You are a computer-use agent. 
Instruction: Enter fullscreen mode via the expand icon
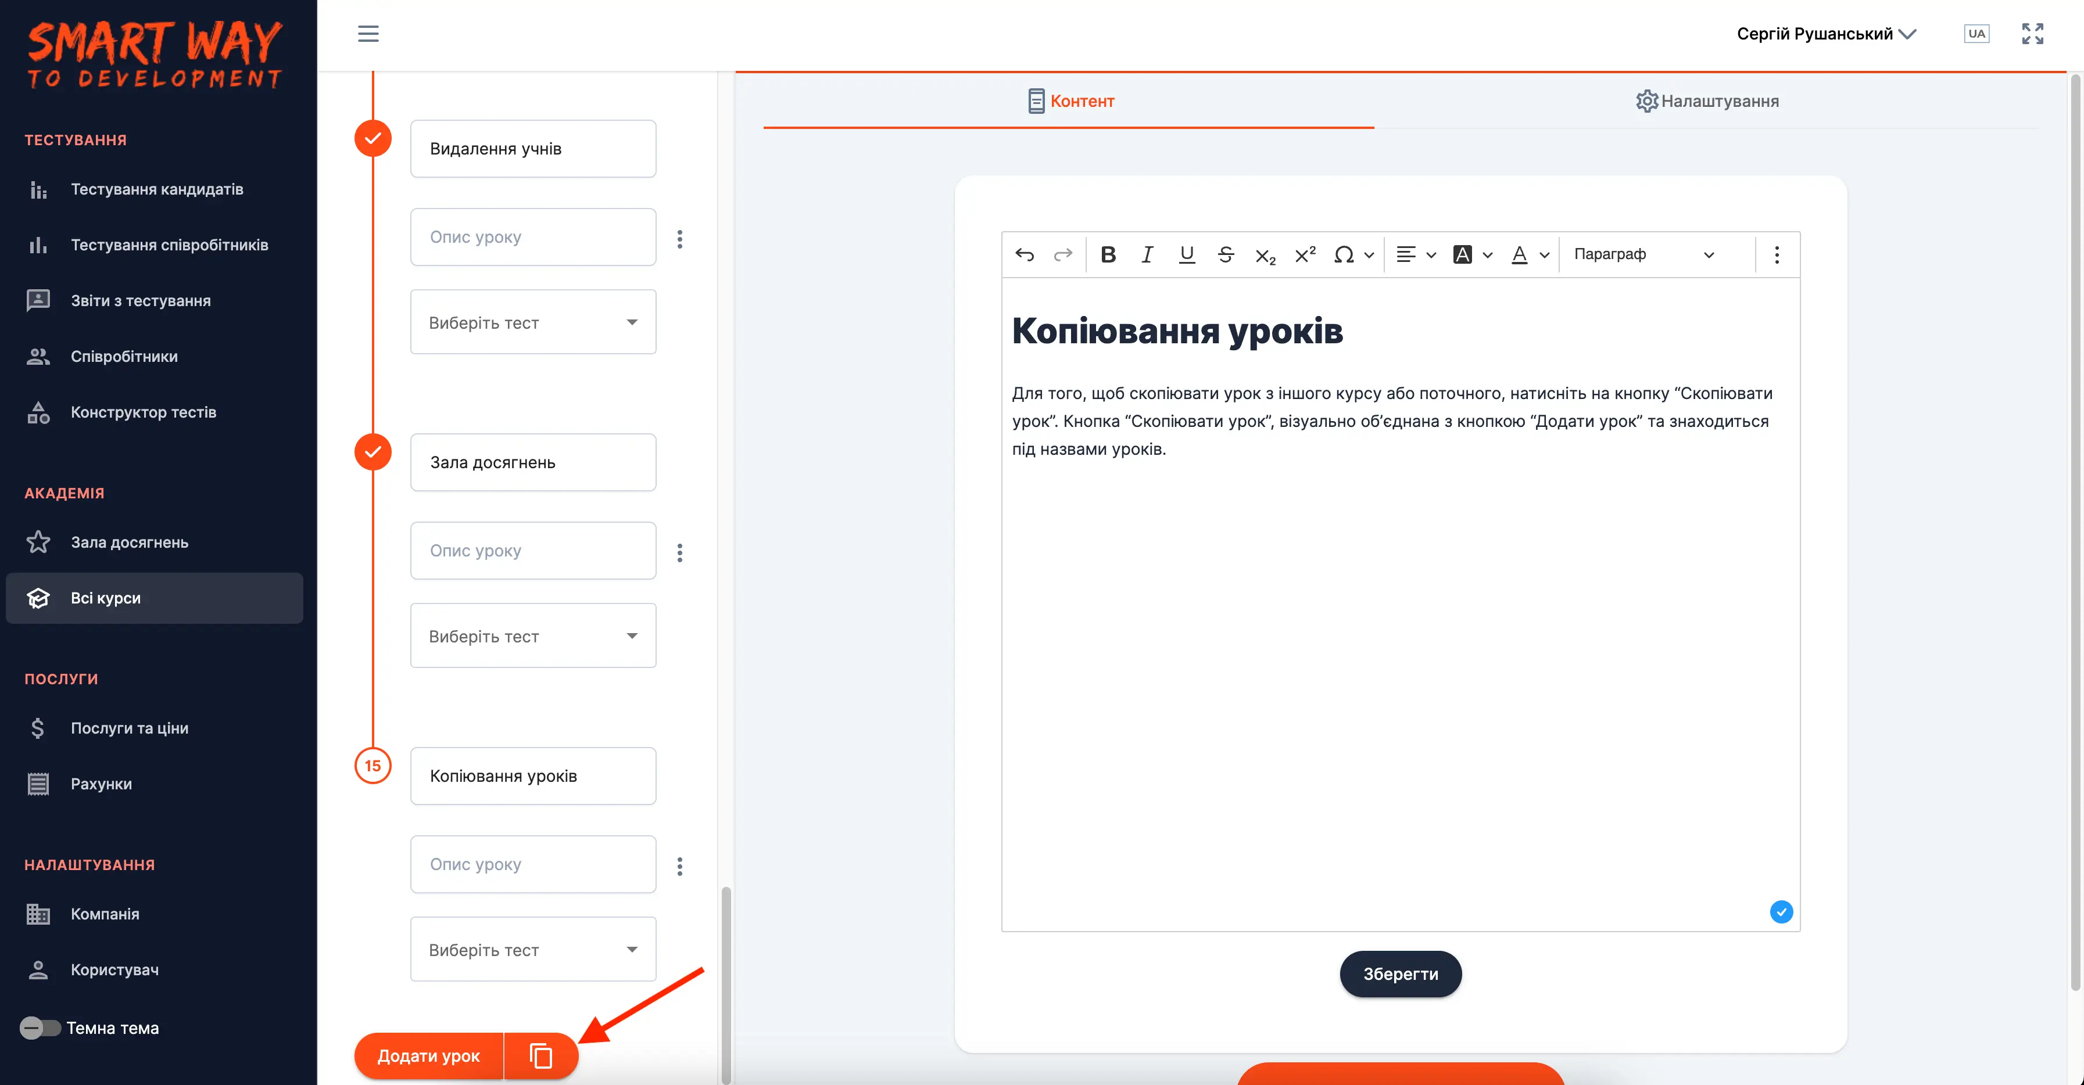(2032, 33)
